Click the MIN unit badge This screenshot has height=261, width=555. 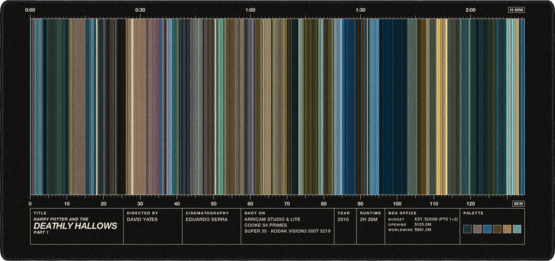[x=518, y=204]
